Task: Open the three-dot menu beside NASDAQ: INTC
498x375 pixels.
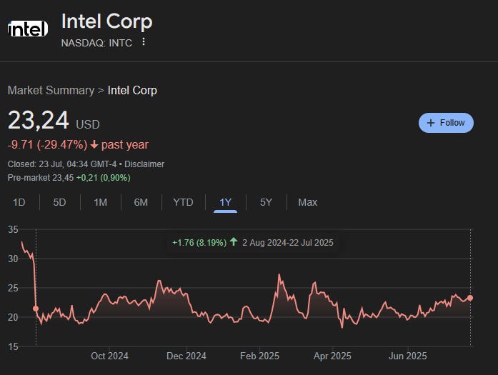Action: 144,41
